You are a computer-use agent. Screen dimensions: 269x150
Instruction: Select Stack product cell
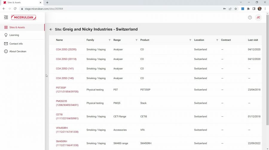143,103
